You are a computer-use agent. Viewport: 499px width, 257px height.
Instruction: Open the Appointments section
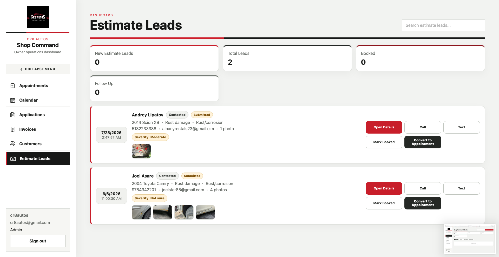click(38, 85)
